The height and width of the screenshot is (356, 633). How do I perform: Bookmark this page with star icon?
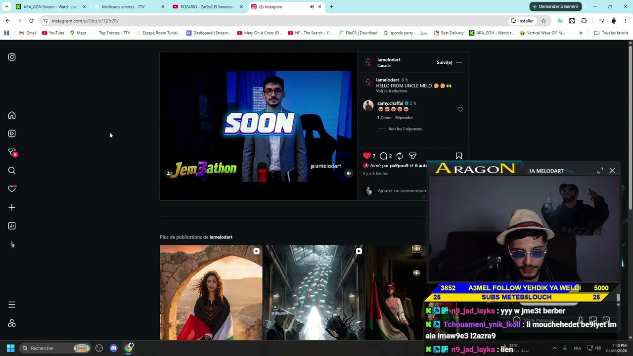[x=543, y=21]
